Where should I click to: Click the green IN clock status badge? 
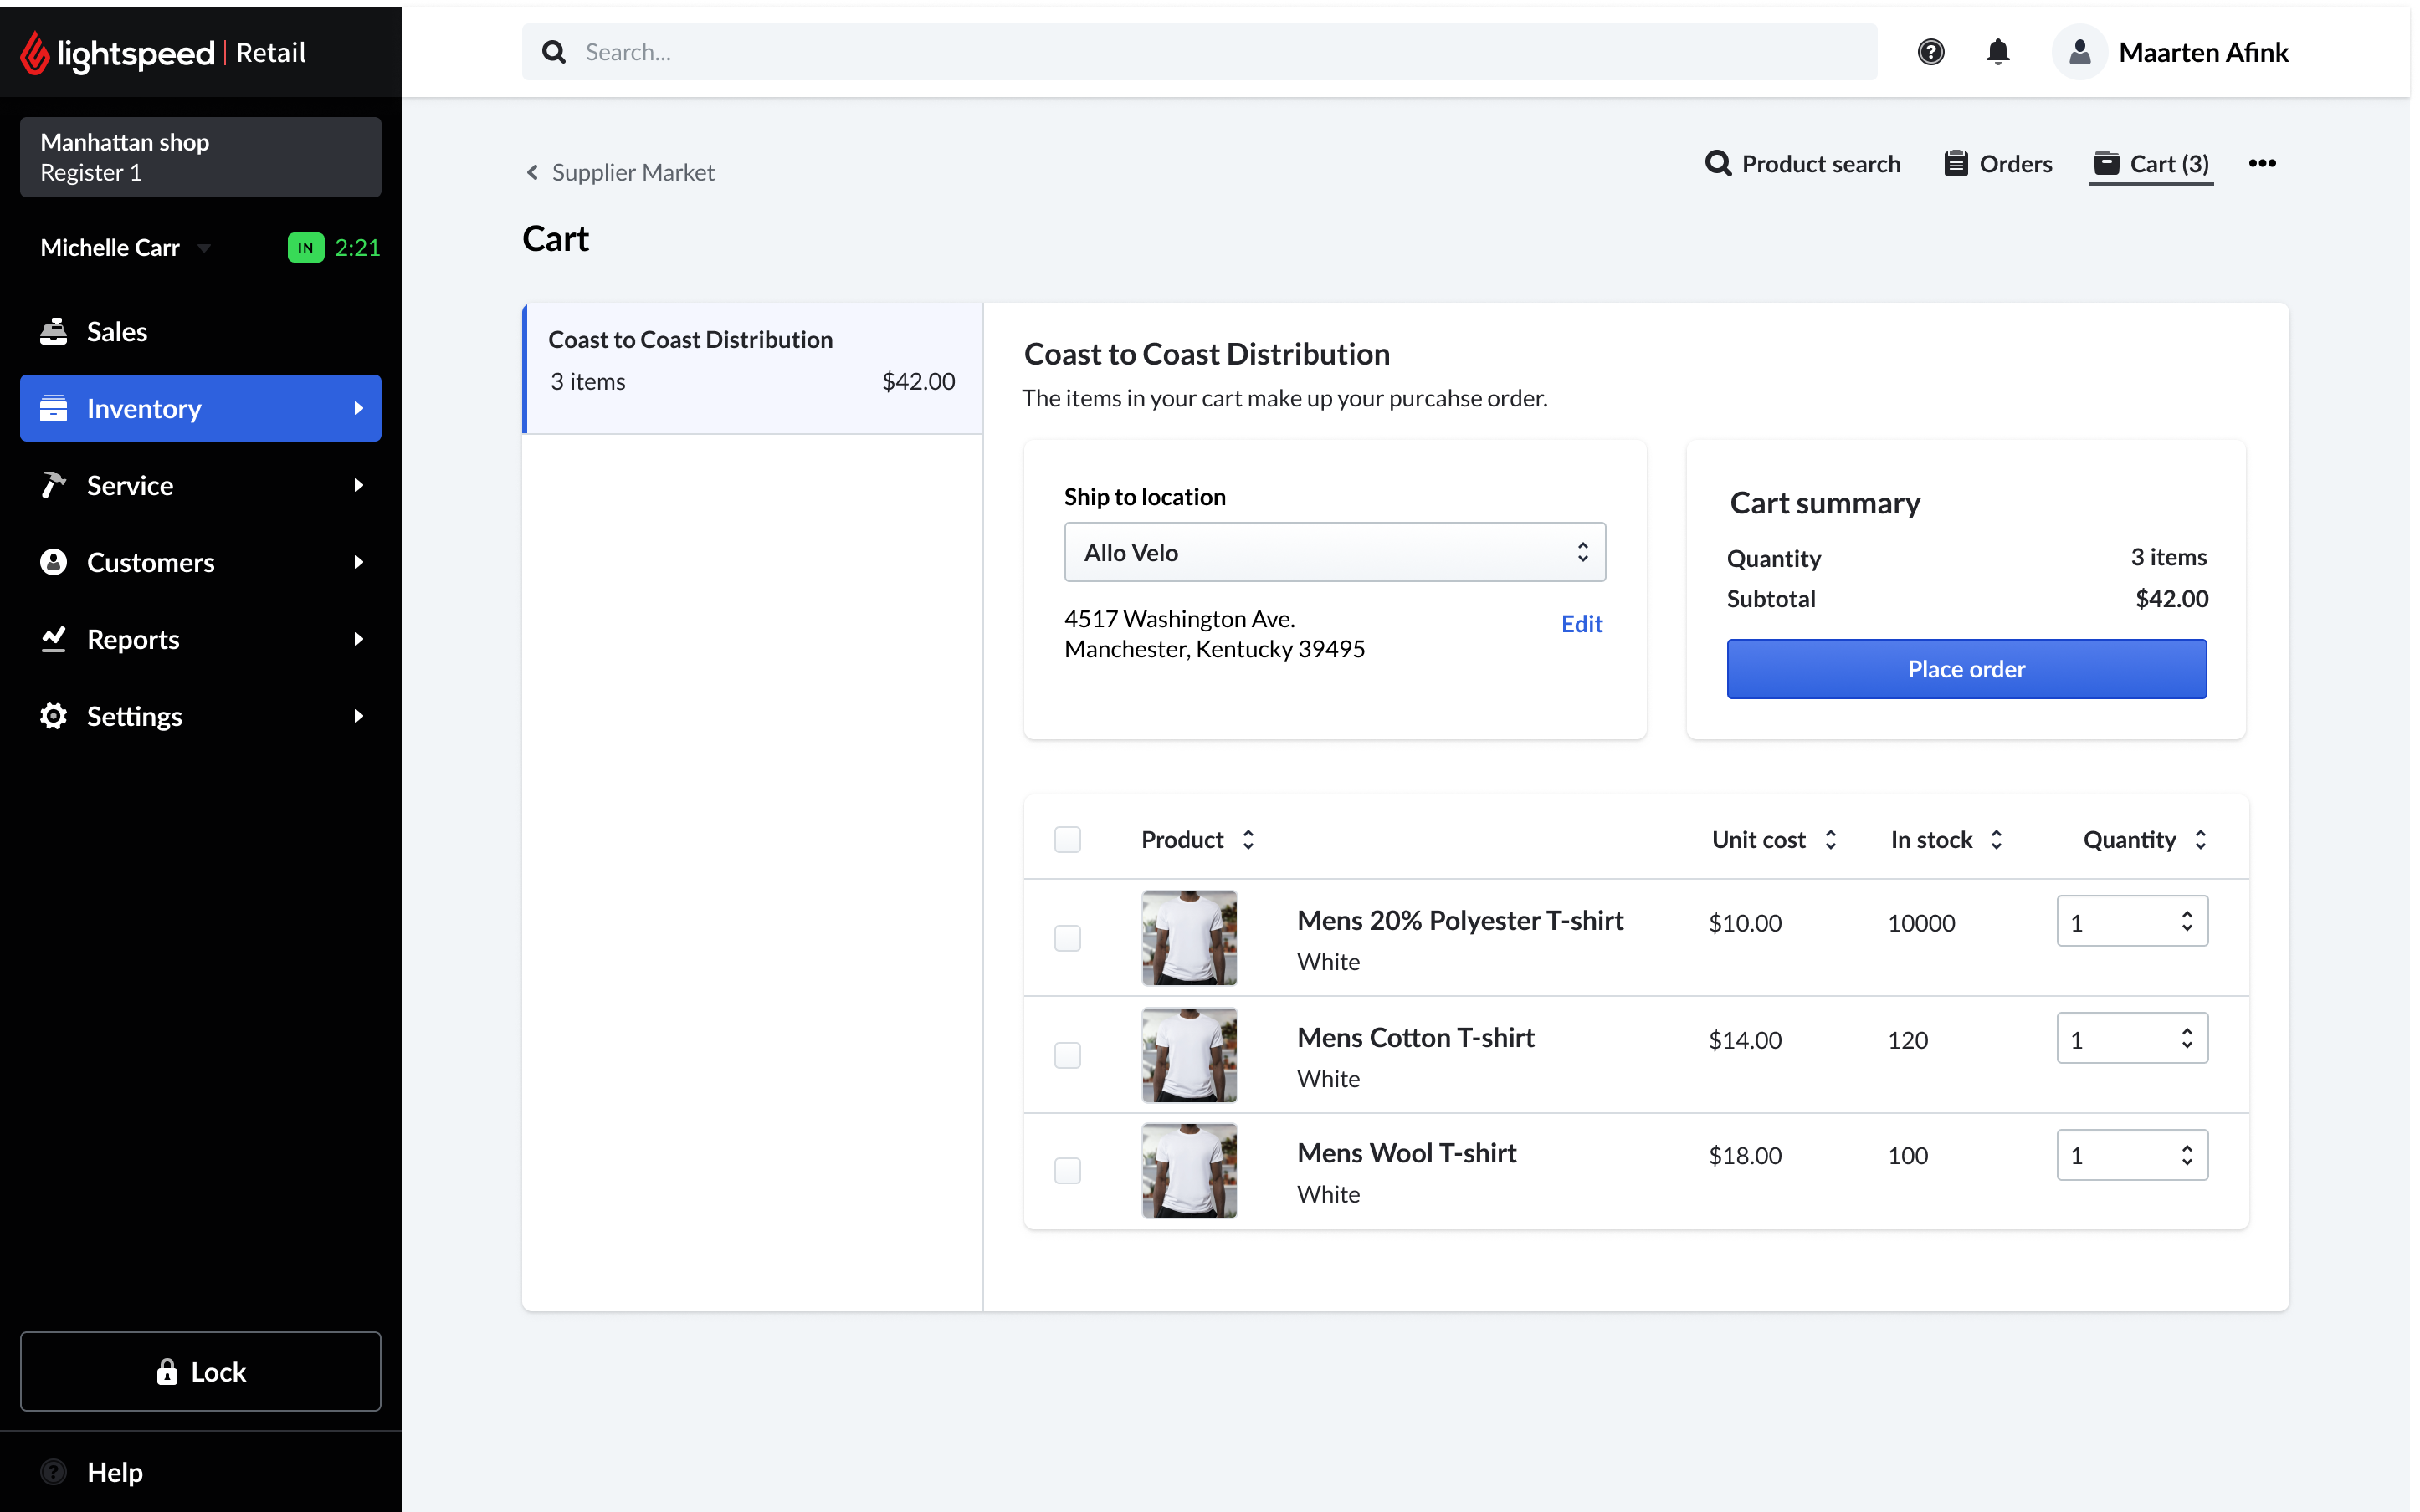[x=305, y=247]
